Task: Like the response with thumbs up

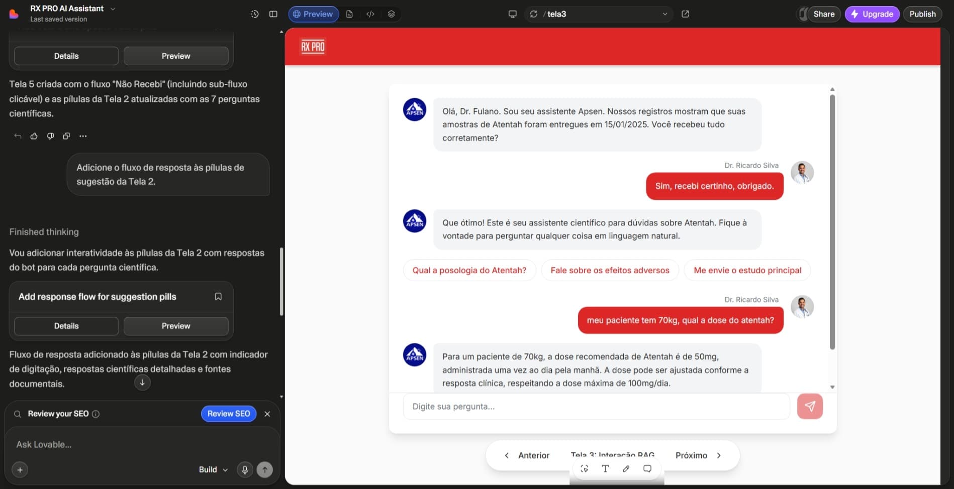Action: (x=34, y=136)
